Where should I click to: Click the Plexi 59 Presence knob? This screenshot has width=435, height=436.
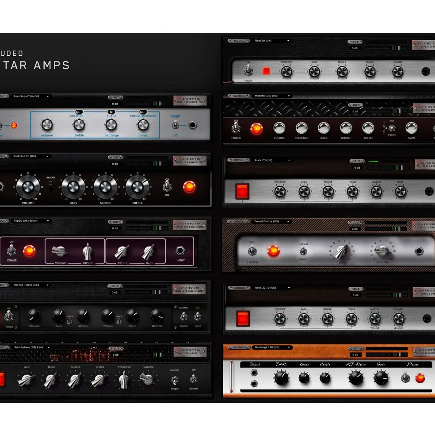click(286, 72)
